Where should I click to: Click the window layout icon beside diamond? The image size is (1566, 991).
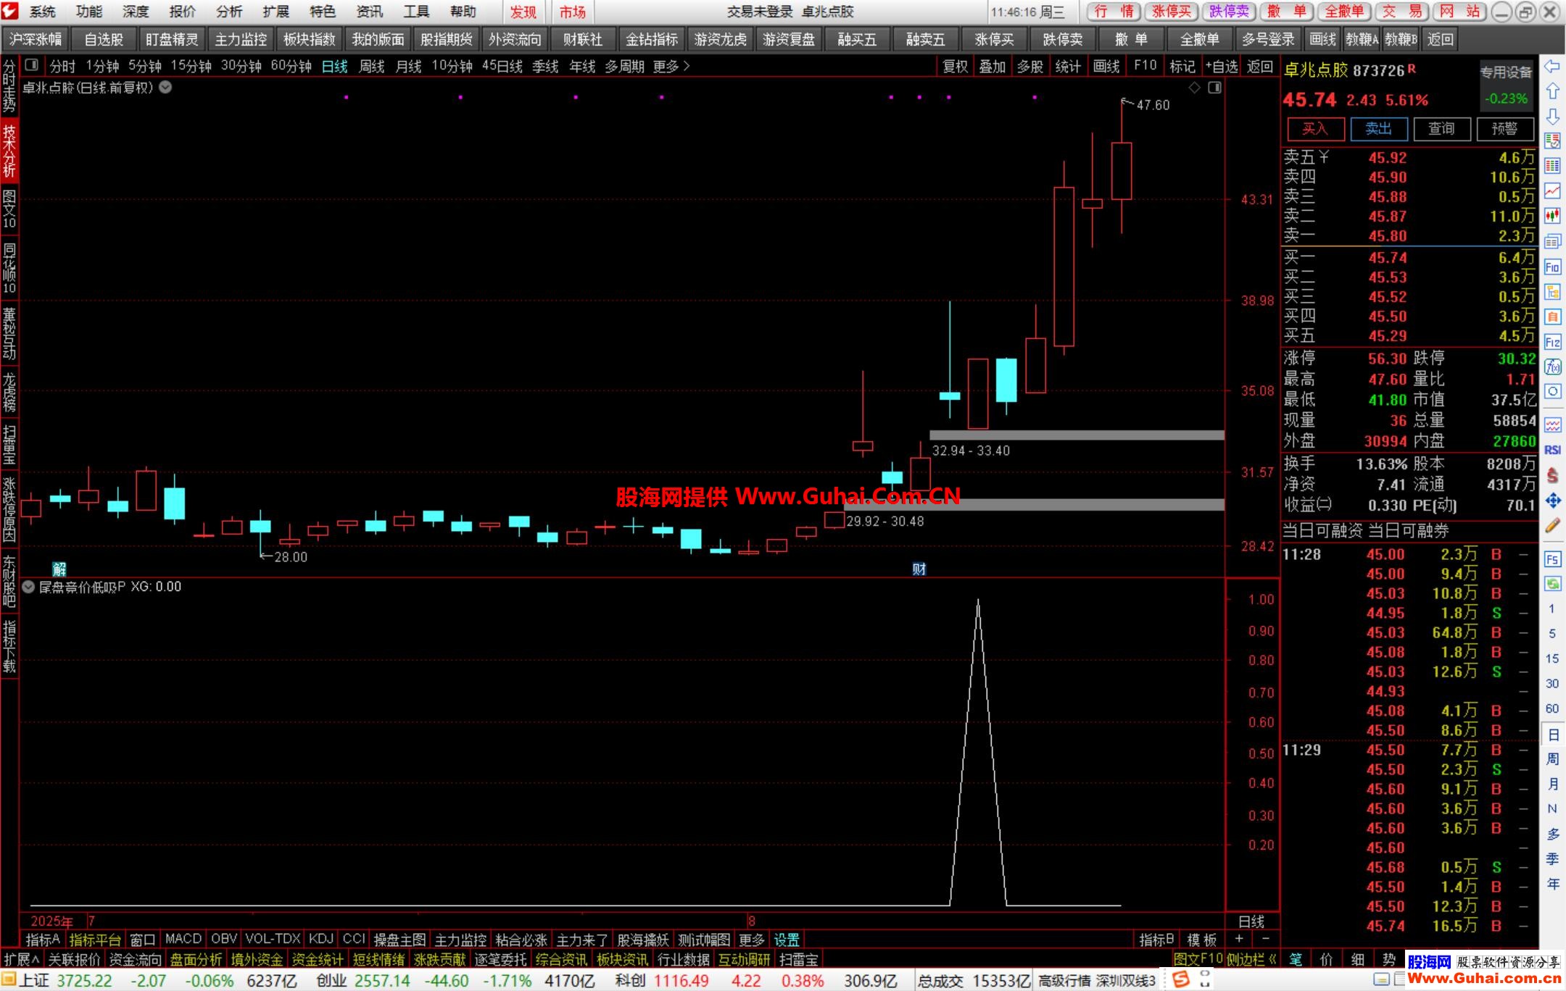(1214, 88)
